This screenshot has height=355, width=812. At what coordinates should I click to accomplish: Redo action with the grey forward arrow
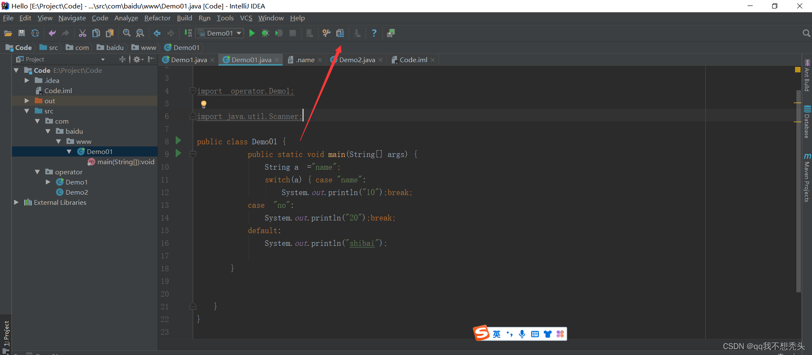[x=66, y=33]
